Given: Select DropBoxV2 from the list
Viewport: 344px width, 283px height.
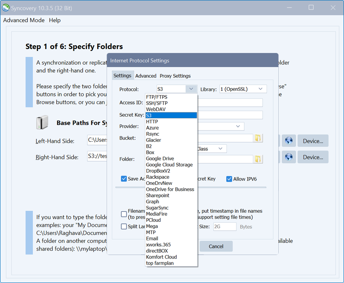Looking at the screenshot, I should (x=171, y=171).
